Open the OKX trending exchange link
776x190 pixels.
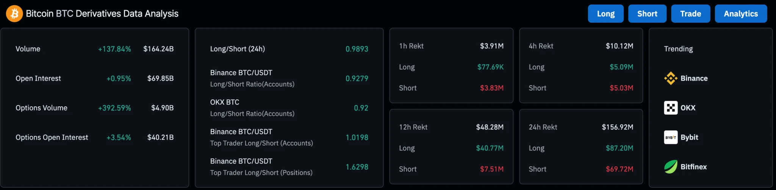pos(688,108)
